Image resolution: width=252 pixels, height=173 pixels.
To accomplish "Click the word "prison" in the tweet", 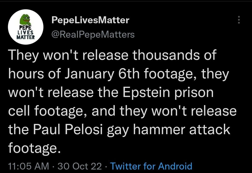I will click(x=194, y=92).
